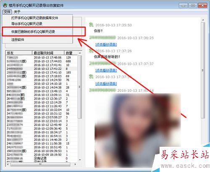
Task: Click the message count 129 cell
Action: [x=68, y=58]
